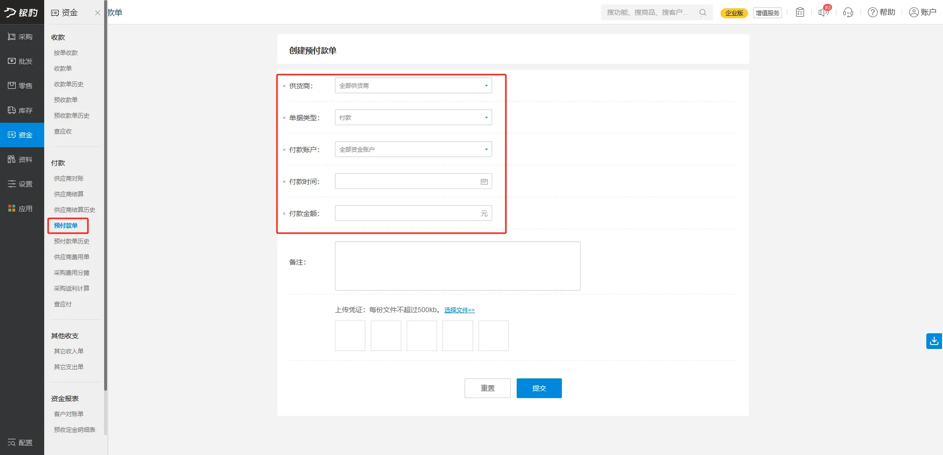Click the blue download floating button
This screenshot has width=943, height=455.
pos(934,341)
